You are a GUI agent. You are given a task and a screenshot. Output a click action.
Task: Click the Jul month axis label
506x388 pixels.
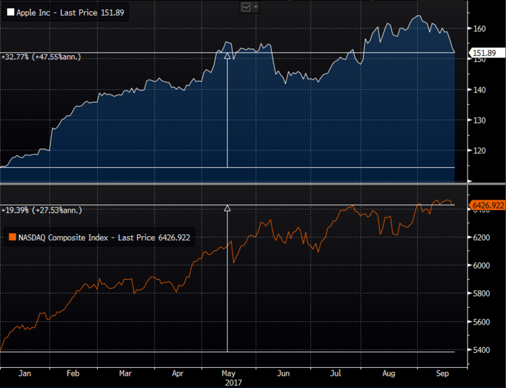tap(335, 373)
